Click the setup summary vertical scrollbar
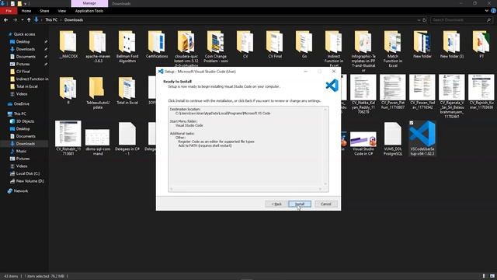Image resolution: width=497 pixels, height=280 pixels. [325, 146]
